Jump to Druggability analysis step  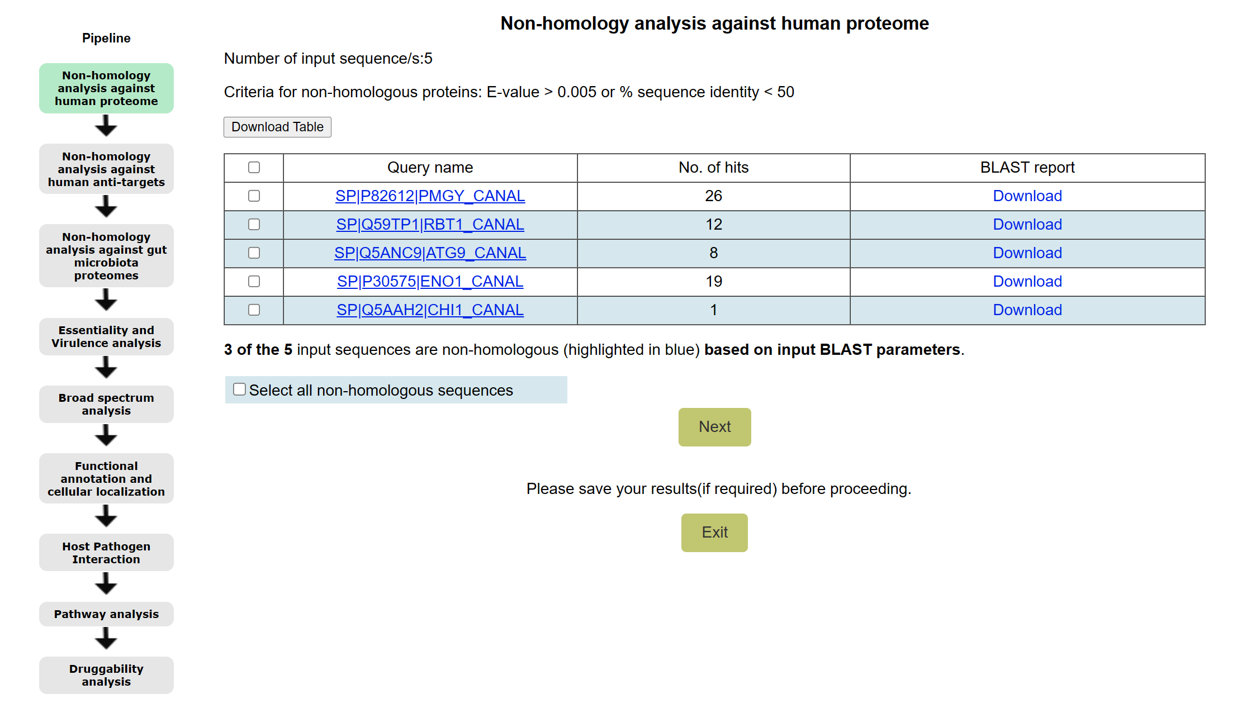(x=106, y=675)
